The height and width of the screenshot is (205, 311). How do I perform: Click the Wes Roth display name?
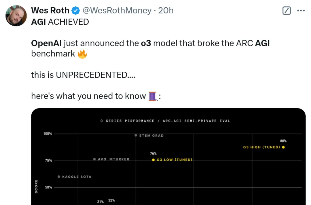[50, 10]
